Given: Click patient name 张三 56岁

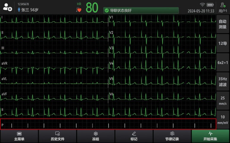Looking at the screenshot, I should (x=28, y=10).
